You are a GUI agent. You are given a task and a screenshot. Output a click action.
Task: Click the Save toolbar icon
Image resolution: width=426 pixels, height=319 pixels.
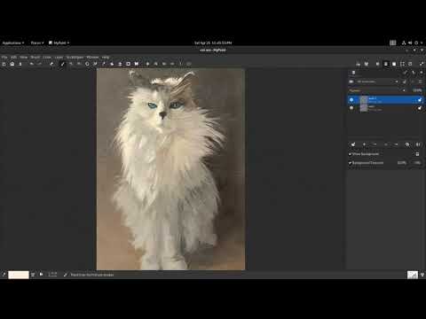pos(20,64)
